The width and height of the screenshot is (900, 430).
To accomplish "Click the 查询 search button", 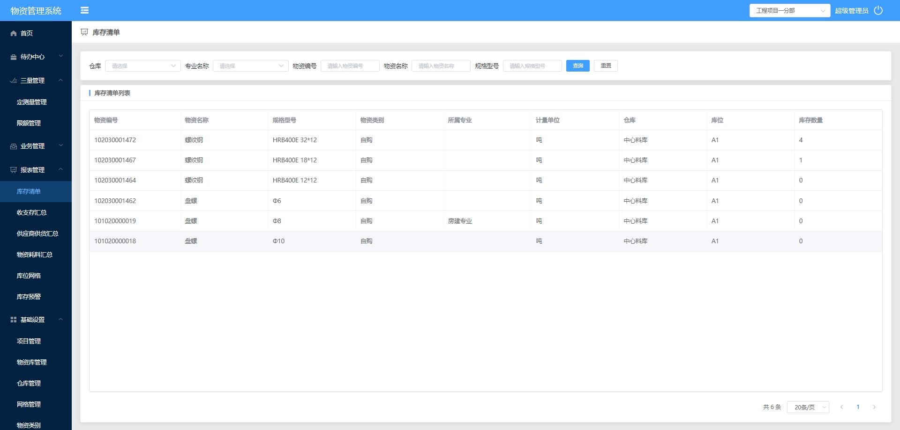I will point(577,66).
